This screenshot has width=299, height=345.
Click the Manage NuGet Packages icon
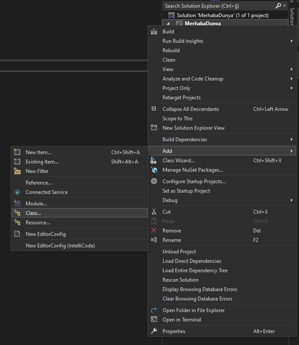coord(154,170)
